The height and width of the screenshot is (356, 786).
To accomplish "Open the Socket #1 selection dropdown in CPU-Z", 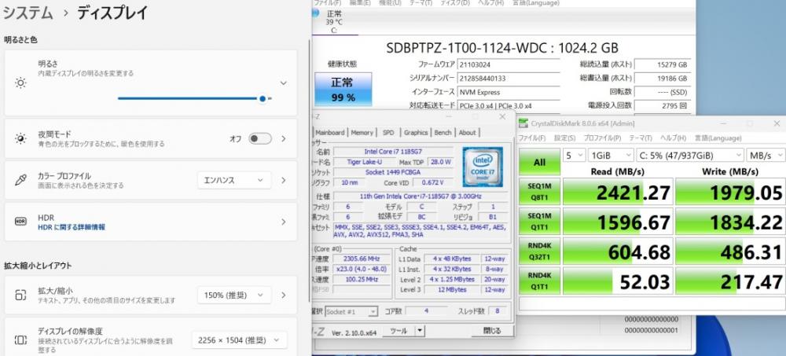I will [351, 312].
